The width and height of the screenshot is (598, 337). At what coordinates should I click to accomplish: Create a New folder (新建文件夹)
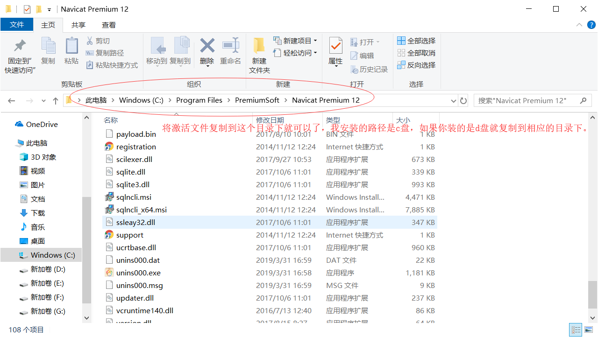(259, 56)
